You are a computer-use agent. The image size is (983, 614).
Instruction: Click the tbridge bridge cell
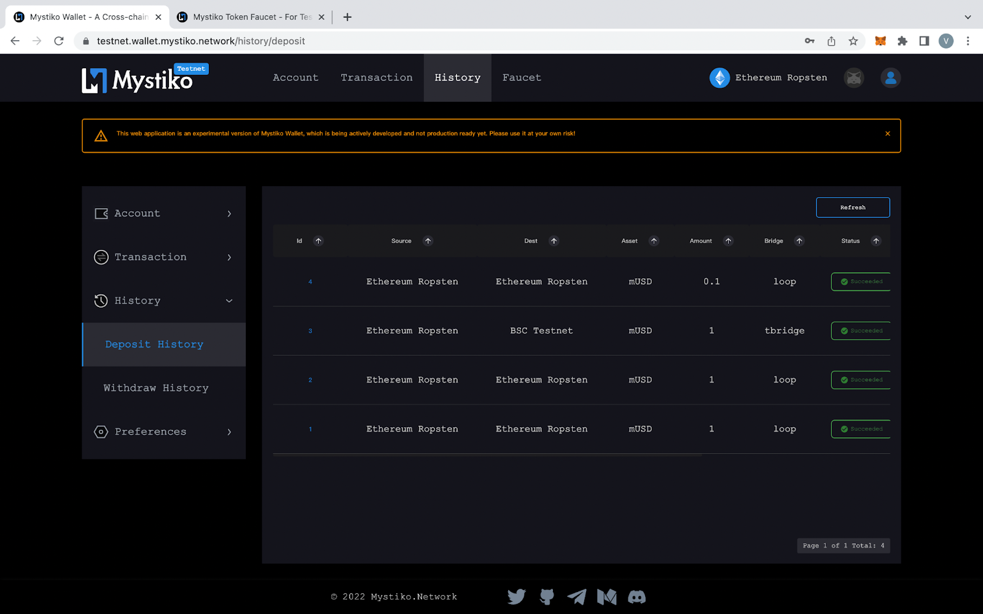(785, 331)
